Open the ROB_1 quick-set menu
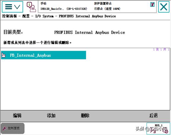 coord(158,129)
